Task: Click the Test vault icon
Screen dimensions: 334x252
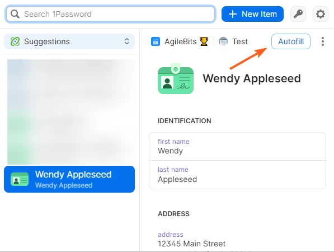Action: [223, 41]
